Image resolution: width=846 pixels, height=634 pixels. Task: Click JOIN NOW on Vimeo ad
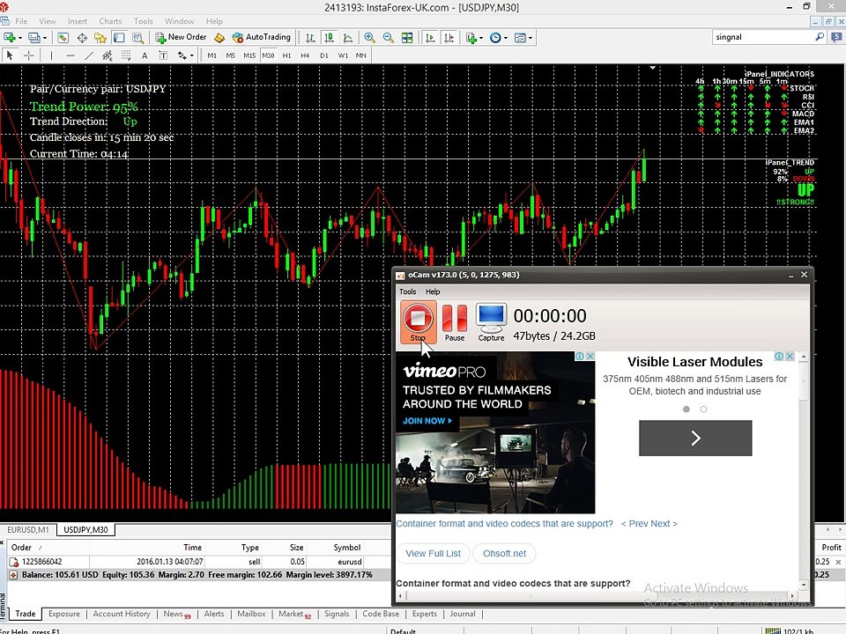tap(427, 421)
